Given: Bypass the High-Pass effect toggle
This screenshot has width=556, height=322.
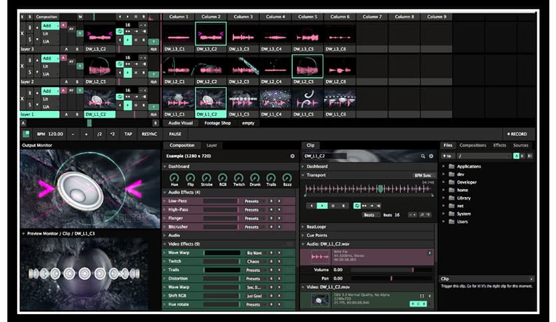Looking at the screenshot, I should click(x=271, y=210).
